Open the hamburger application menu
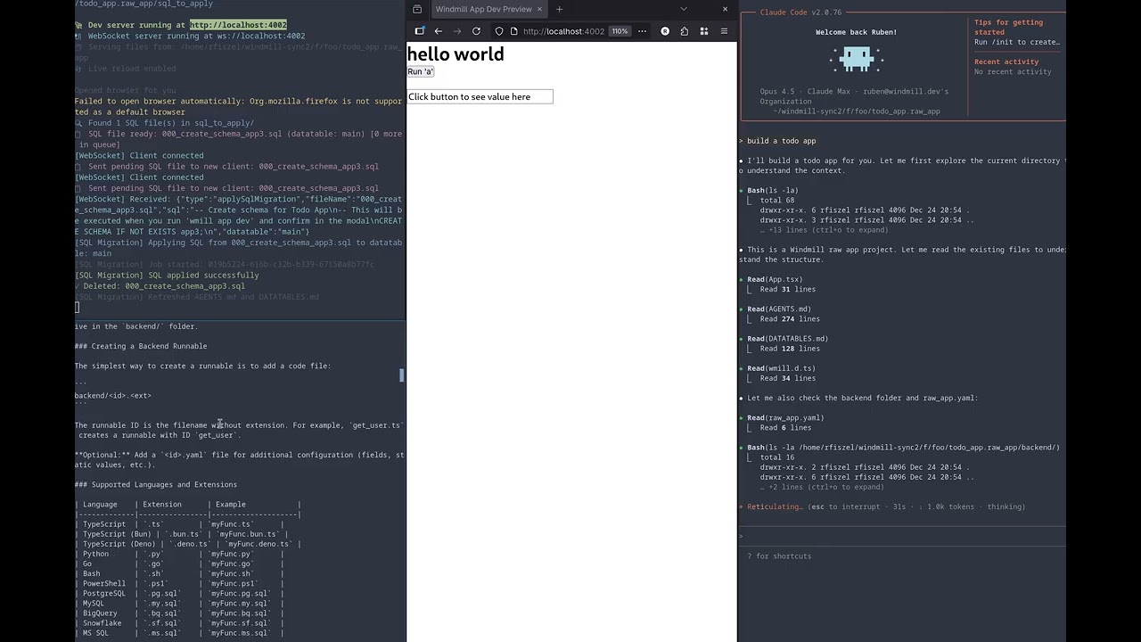The width and height of the screenshot is (1141, 642). coord(724,31)
